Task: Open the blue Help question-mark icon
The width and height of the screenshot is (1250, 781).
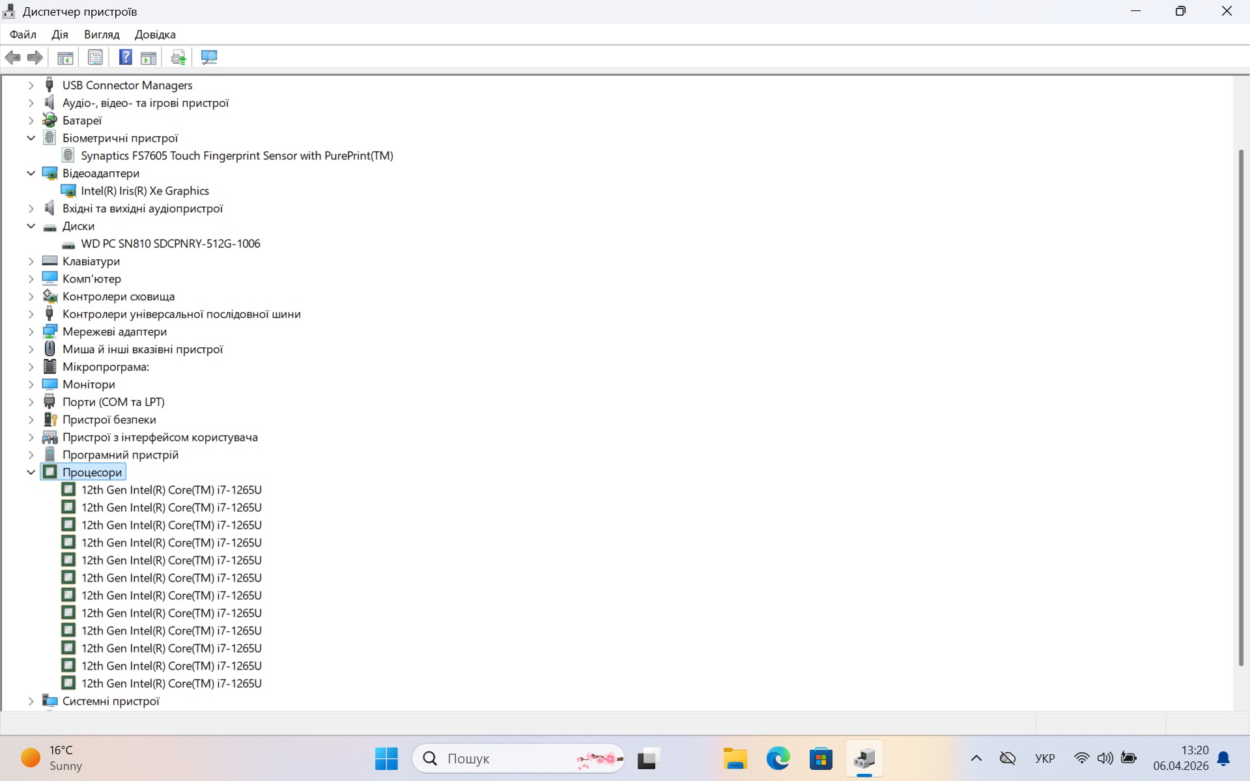Action: click(125, 57)
